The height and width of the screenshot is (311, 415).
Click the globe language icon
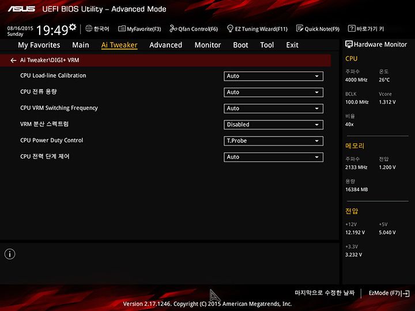pyautogui.click(x=89, y=28)
